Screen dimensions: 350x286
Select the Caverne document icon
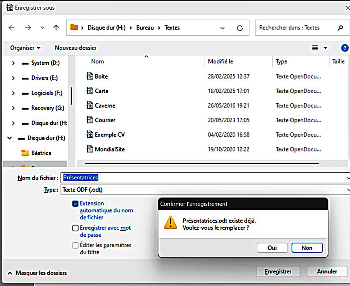click(90, 105)
